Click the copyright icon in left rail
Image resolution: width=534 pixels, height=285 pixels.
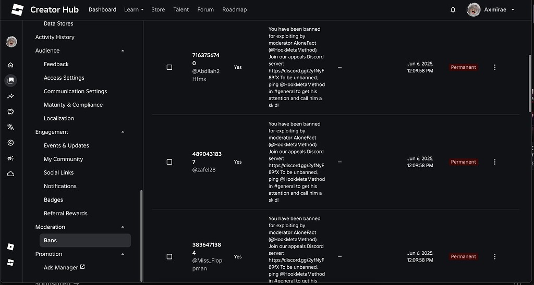[10, 143]
